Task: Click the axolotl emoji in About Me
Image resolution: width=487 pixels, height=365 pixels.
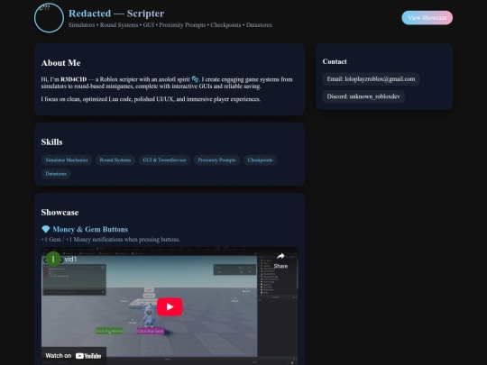Action: click(195, 79)
